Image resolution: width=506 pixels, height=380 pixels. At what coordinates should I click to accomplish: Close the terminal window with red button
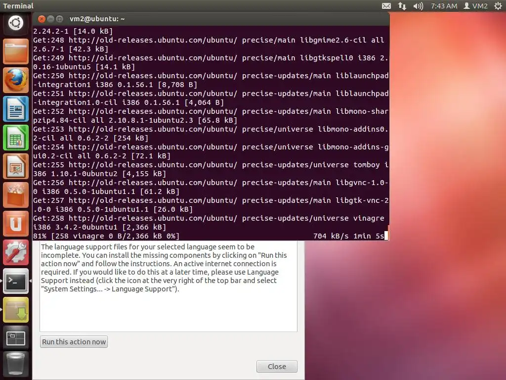point(42,19)
